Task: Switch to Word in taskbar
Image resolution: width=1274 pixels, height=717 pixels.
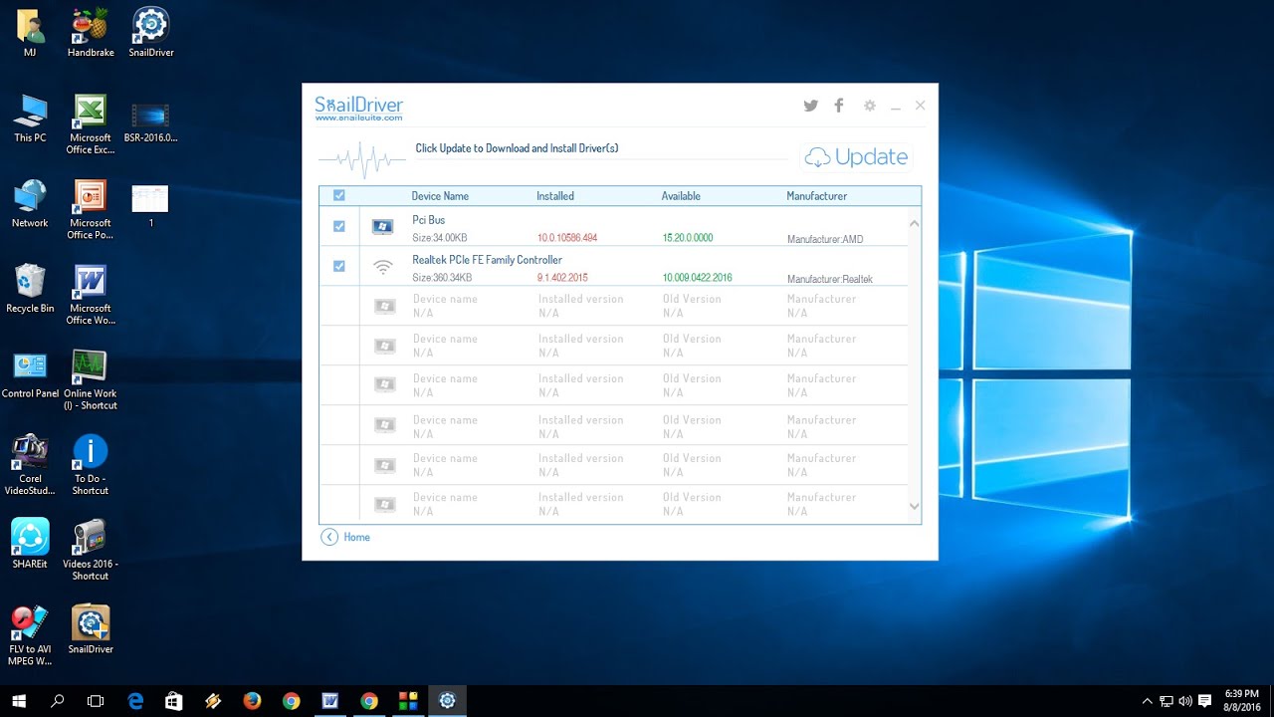Action: pos(329,700)
